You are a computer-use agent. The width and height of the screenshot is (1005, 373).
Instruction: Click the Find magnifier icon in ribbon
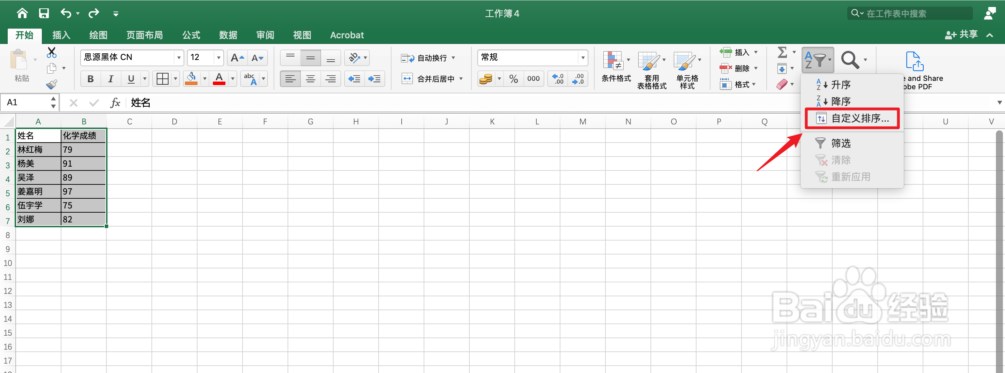point(850,60)
